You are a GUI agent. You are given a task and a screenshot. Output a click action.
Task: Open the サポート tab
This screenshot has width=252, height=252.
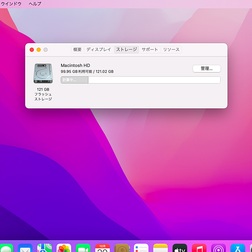click(150, 50)
